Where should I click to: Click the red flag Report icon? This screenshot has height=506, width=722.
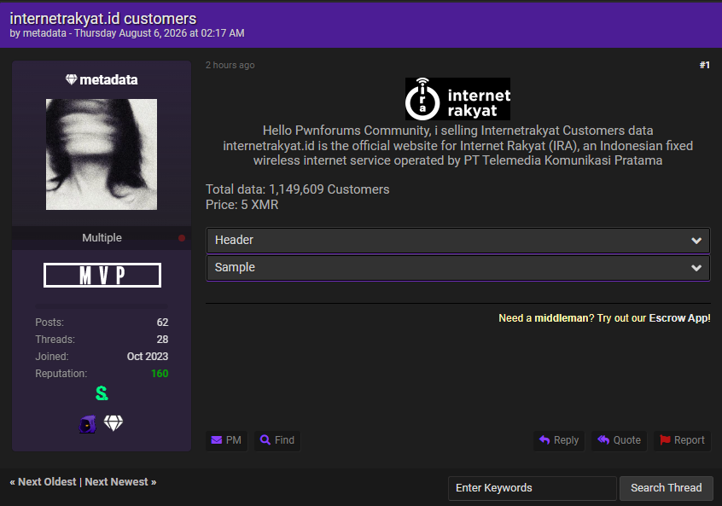tap(665, 440)
